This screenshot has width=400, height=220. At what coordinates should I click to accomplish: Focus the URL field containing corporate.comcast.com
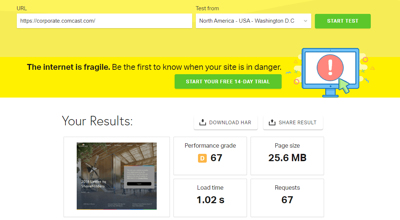pos(104,21)
